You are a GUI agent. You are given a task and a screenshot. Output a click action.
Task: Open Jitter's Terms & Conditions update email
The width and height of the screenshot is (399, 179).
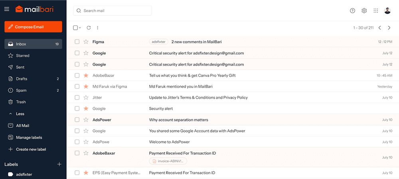coord(198,97)
